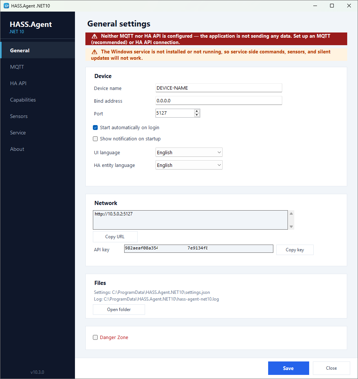Open the About page
This screenshot has width=358, height=379.
click(x=38, y=149)
